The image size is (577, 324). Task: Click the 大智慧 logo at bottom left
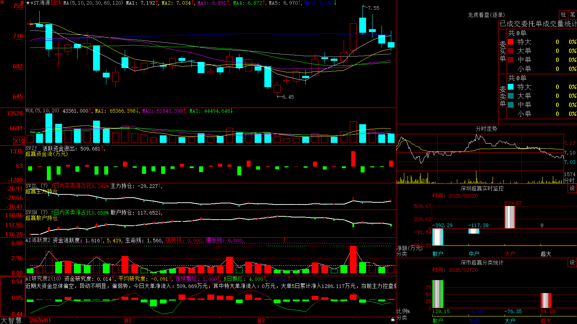point(11,320)
